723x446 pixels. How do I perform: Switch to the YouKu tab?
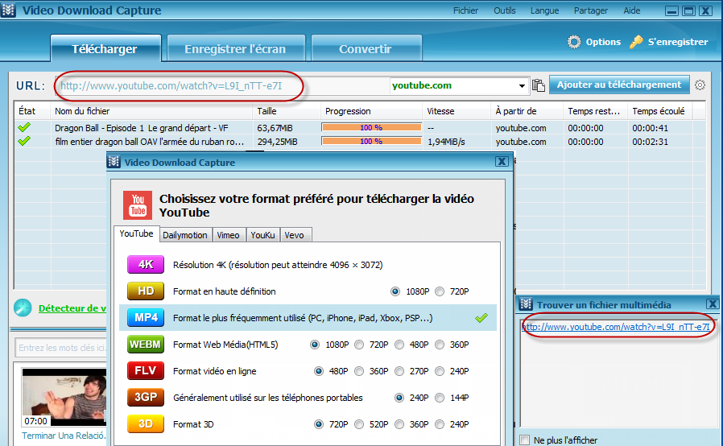click(x=262, y=235)
